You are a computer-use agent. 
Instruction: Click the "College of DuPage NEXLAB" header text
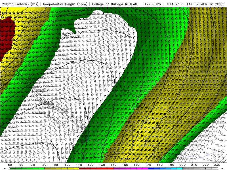click(115, 4)
